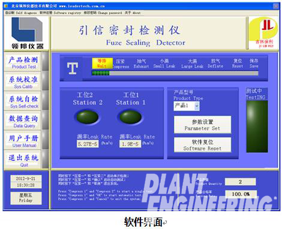Click the Software Reset button
282x229 pixels.
click(202, 145)
